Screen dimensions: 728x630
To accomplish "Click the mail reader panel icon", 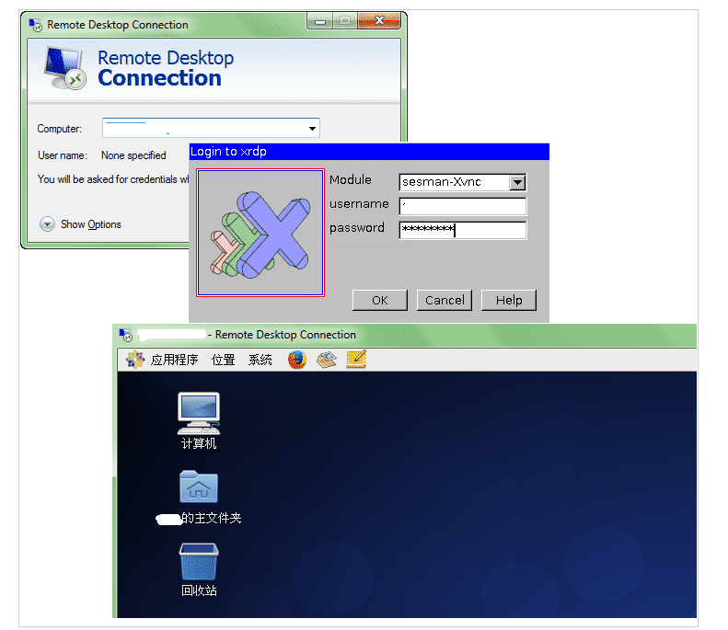I will (326, 360).
